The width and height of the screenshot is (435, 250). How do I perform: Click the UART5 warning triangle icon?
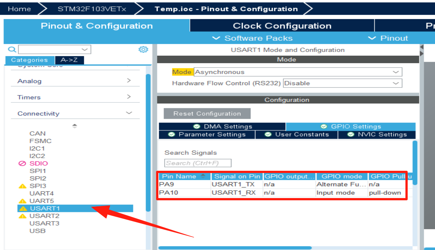click(22, 201)
